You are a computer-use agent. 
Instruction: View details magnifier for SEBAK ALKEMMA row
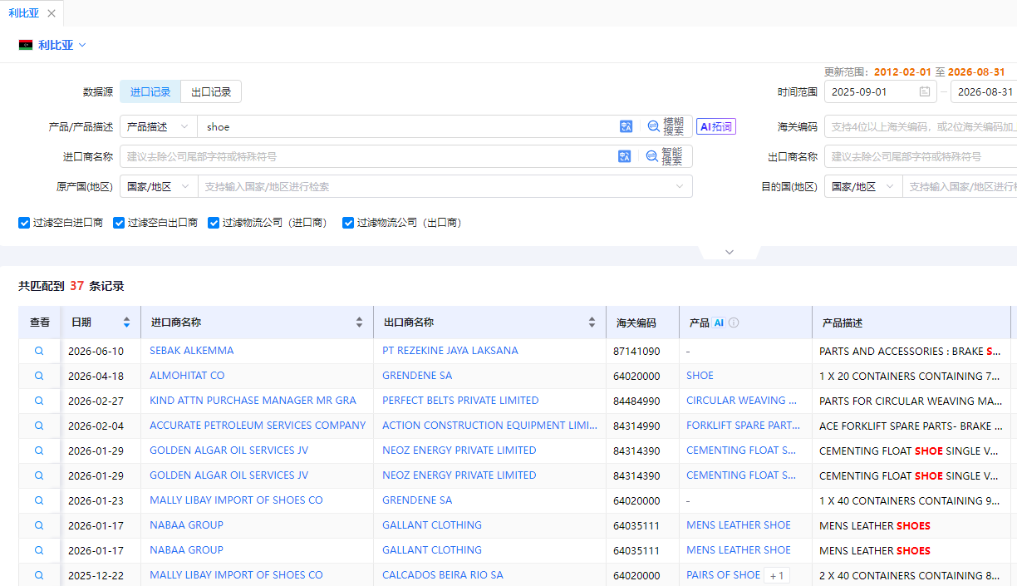[x=39, y=351]
